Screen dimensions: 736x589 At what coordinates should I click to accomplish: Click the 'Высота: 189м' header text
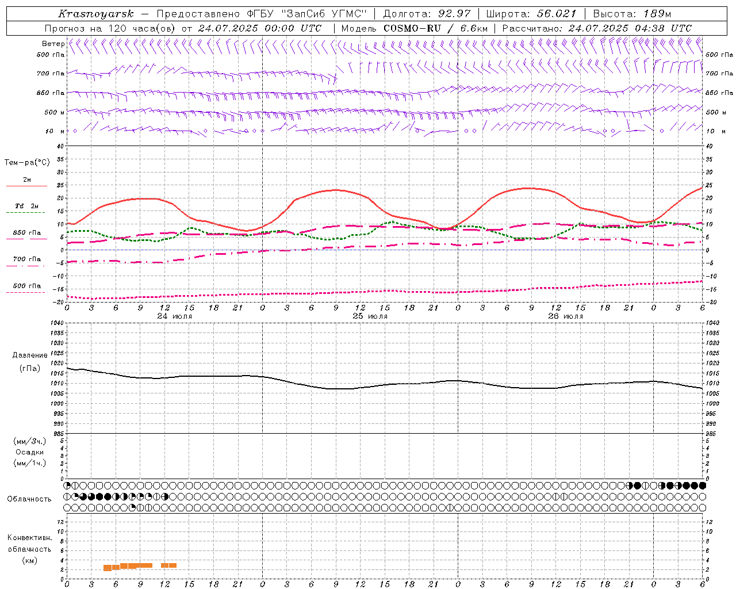[632, 14]
